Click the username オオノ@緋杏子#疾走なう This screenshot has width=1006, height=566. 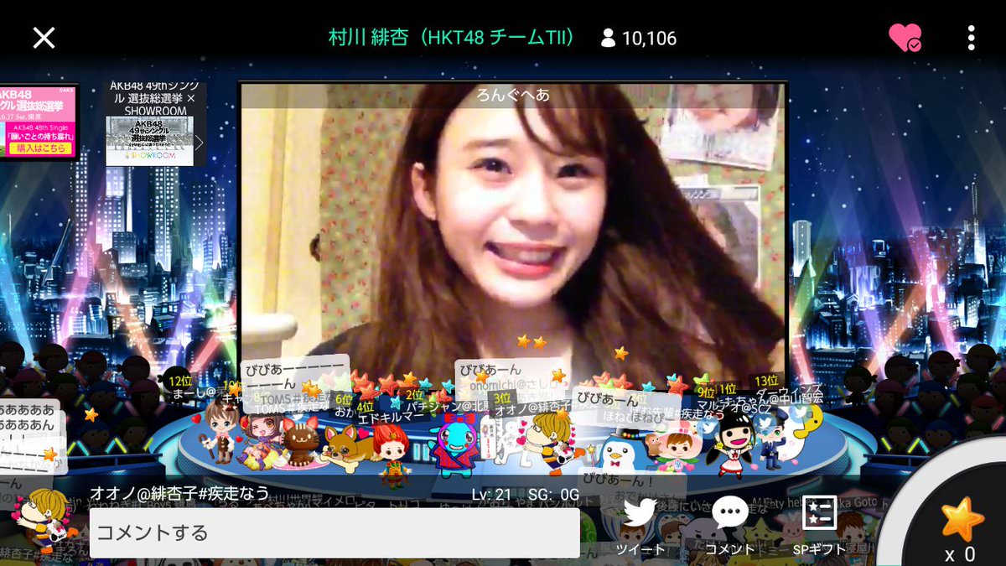179,493
